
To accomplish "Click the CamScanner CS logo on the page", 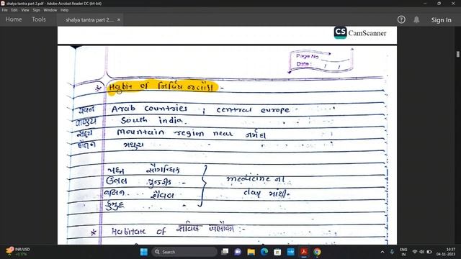I will click(340, 32).
